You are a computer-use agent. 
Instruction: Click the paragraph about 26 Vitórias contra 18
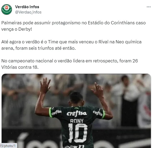pyautogui.click(x=70, y=64)
